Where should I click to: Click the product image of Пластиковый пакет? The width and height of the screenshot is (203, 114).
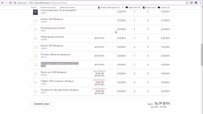[35, 12]
